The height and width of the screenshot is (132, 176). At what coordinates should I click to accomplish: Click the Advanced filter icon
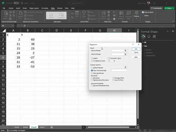88,19
